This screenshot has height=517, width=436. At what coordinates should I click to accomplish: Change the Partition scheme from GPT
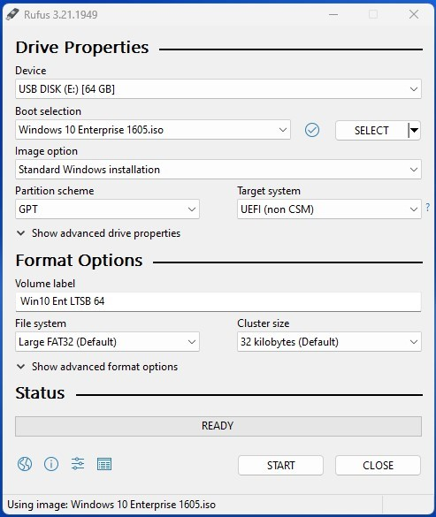click(107, 209)
